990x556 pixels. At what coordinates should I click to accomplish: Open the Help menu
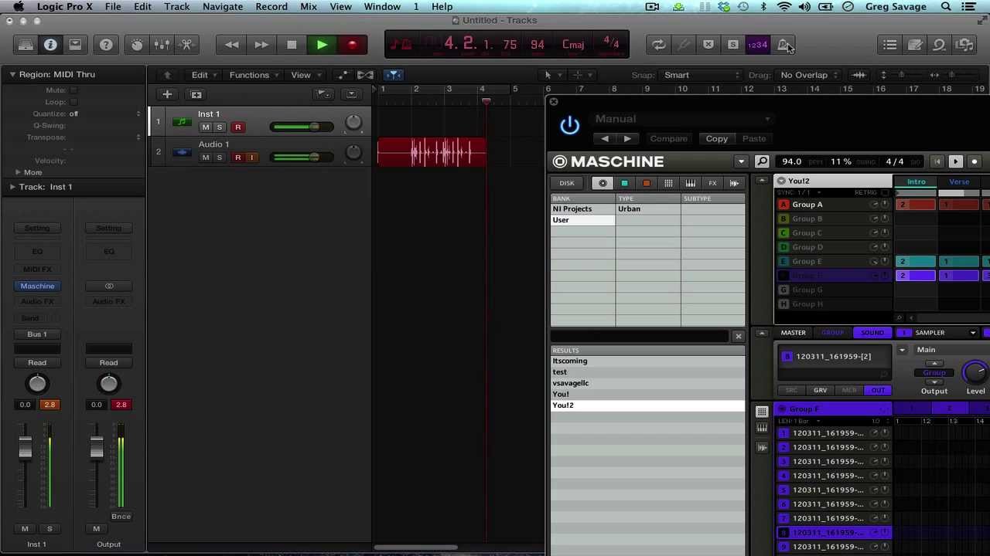pyautogui.click(x=442, y=7)
